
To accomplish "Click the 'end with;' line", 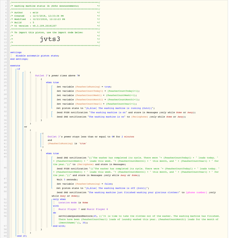I will pyautogui.click(x=59, y=226).
